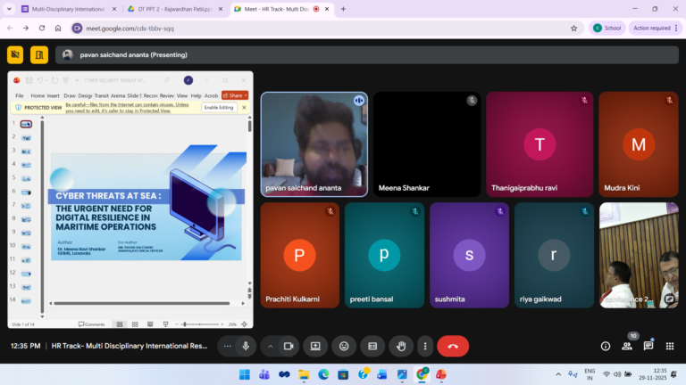This screenshot has height=385, width=686.
Task: Select slide 6 thumbnail in PowerPoint panel
Action: (26, 192)
